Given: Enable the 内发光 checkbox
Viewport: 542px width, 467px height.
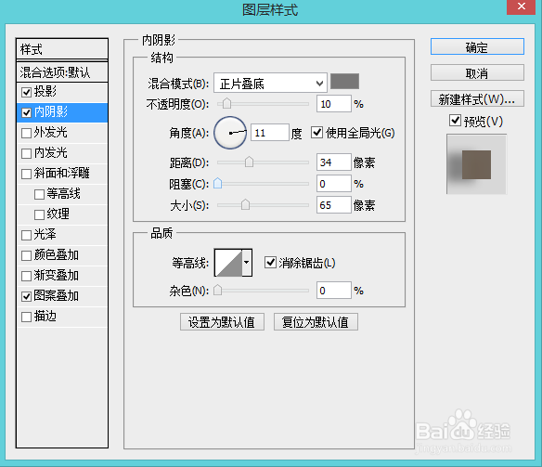Looking at the screenshot, I should [x=26, y=153].
